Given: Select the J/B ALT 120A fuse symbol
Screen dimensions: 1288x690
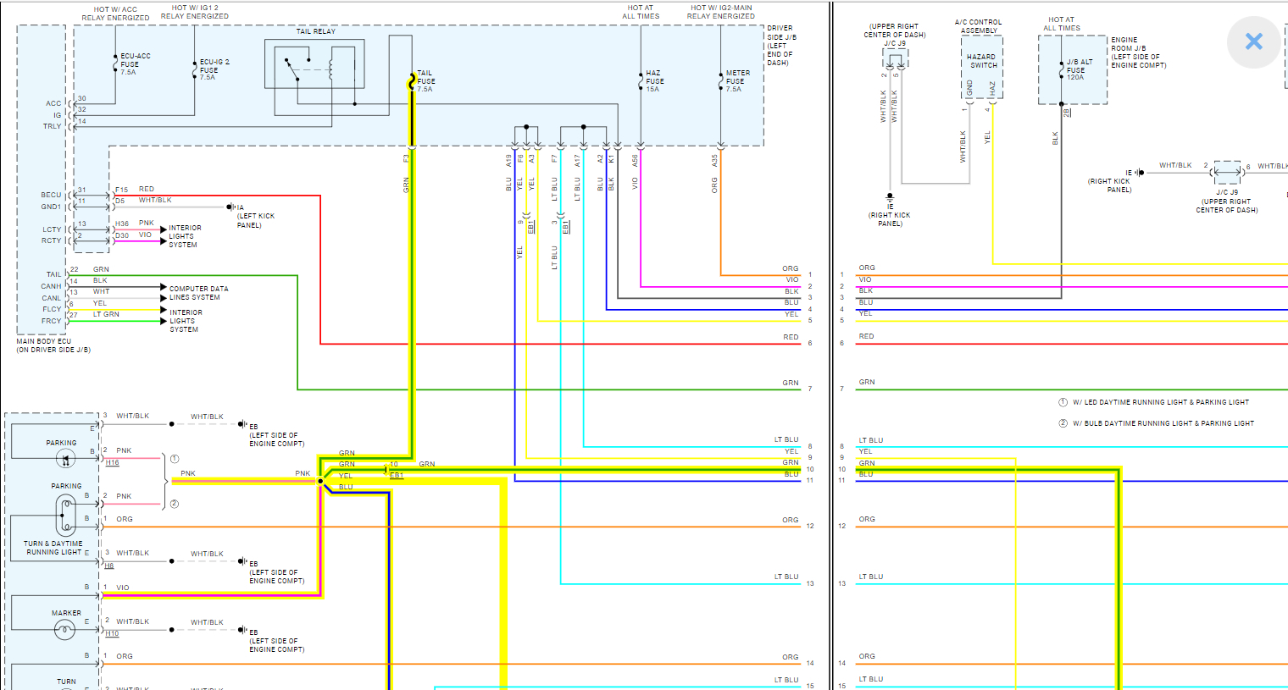Looking at the screenshot, I should pos(1061,70).
